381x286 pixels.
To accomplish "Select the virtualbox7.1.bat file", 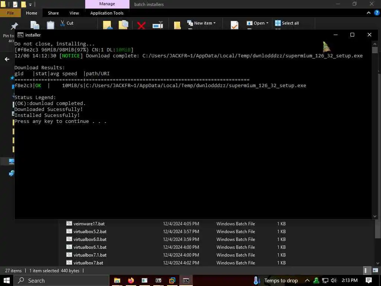I will point(90,255).
